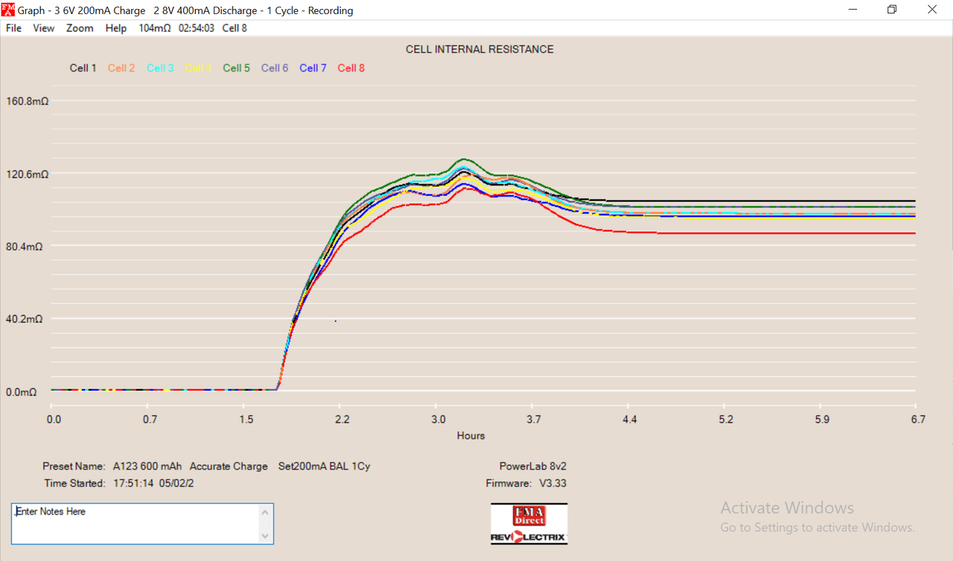This screenshot has height=561, width=953.
Task: Click the Time Started: label
Action: tap(74, 484)
